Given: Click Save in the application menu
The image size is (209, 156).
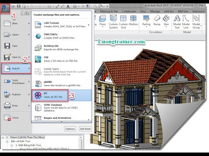Looking at the screenshot, I should coord(16,46).
